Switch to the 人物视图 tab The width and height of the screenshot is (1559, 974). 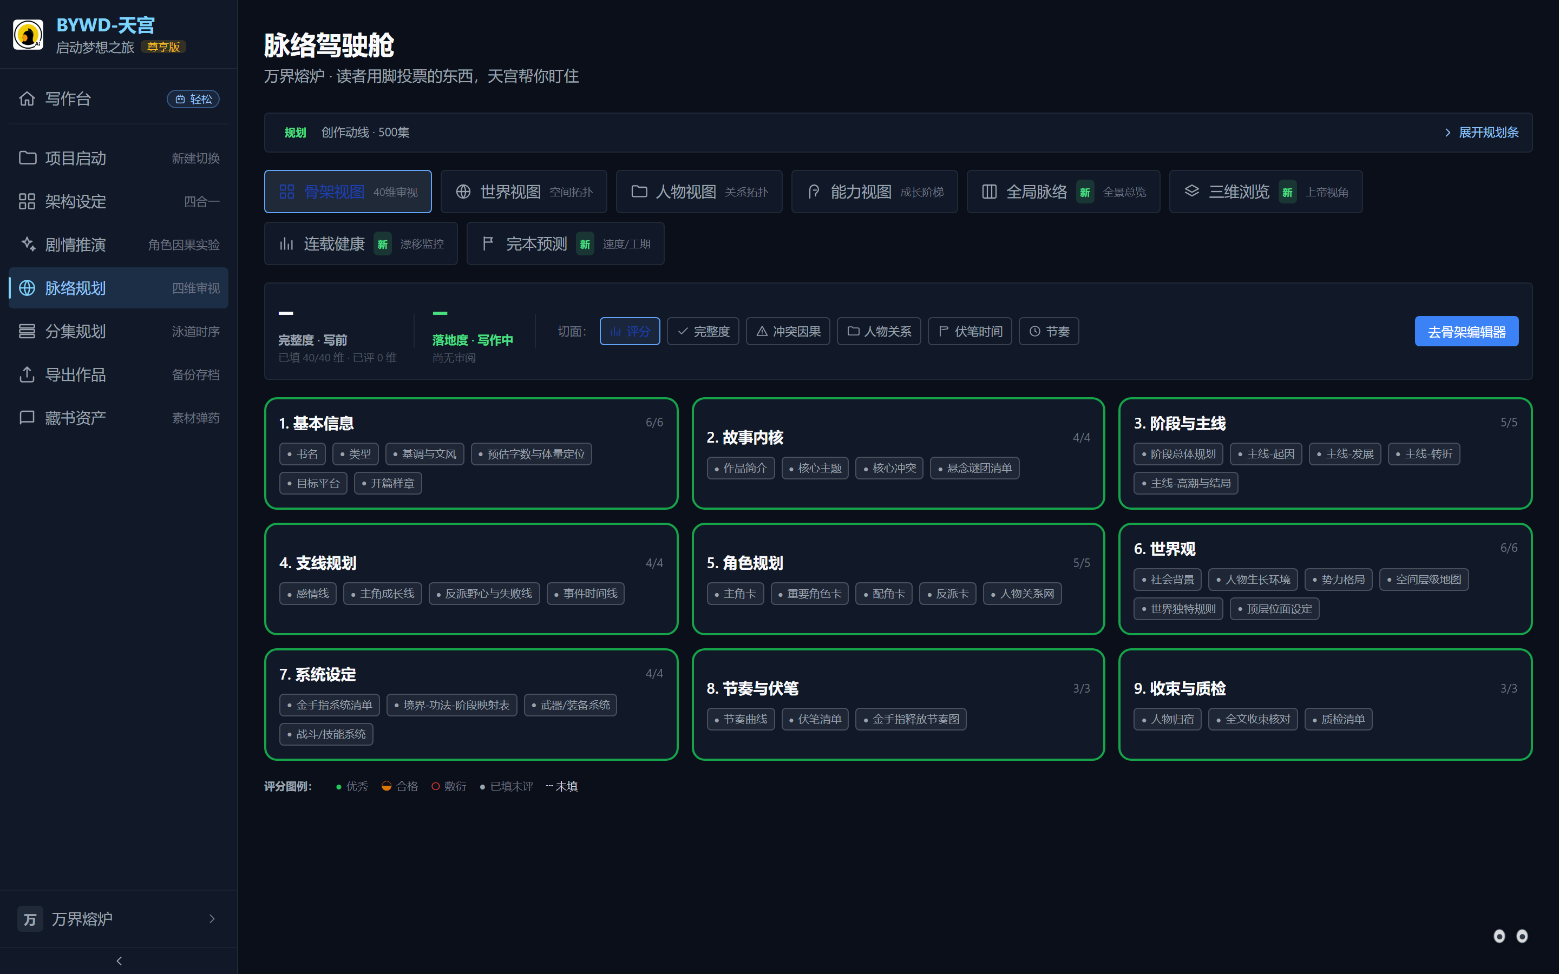tap(699, 192)
